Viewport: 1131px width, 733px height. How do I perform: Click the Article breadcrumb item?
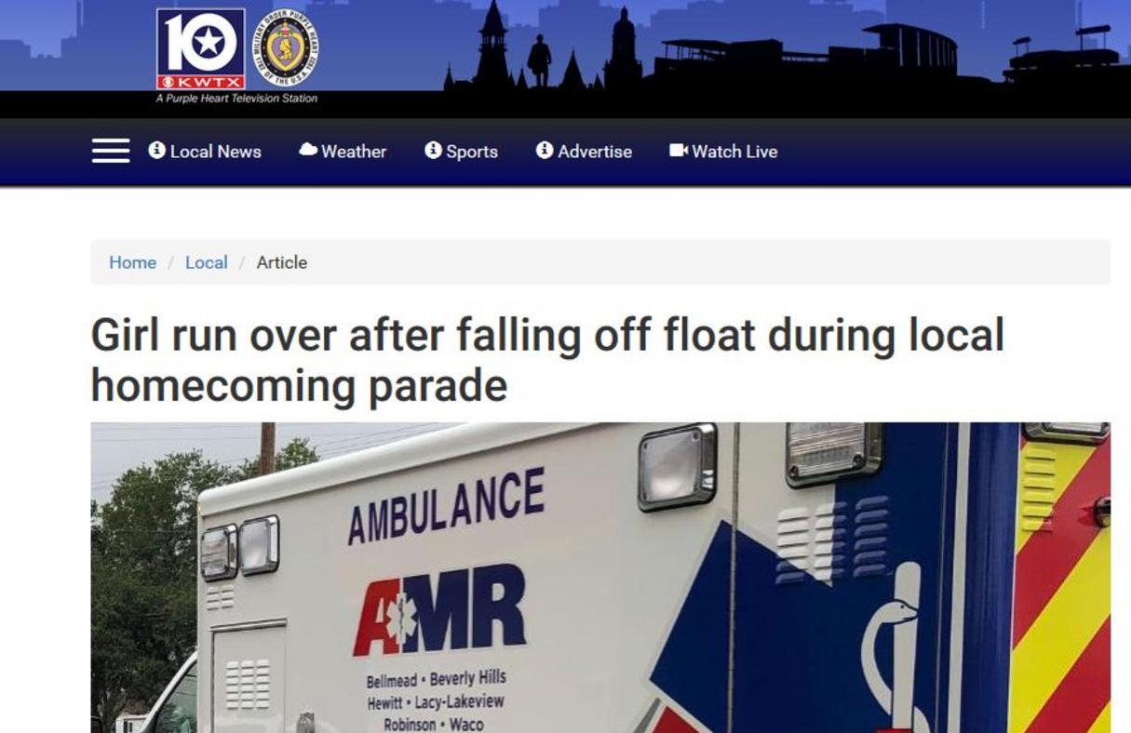[x=282, y=262]
